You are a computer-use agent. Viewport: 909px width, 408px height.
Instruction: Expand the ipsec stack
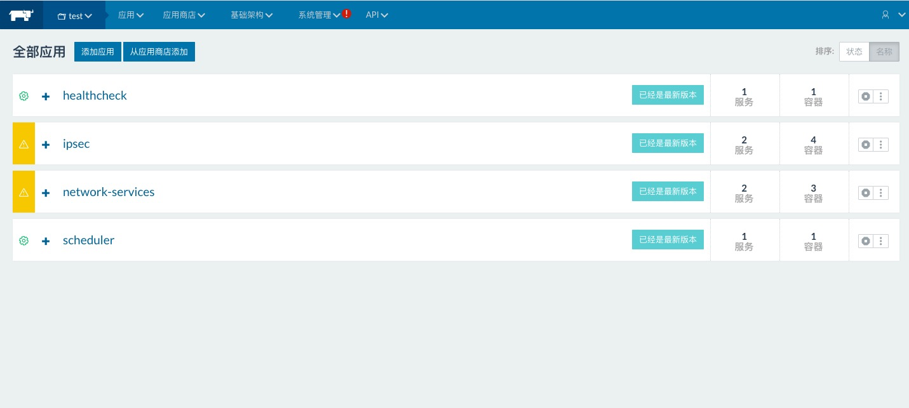click(46, 145)
